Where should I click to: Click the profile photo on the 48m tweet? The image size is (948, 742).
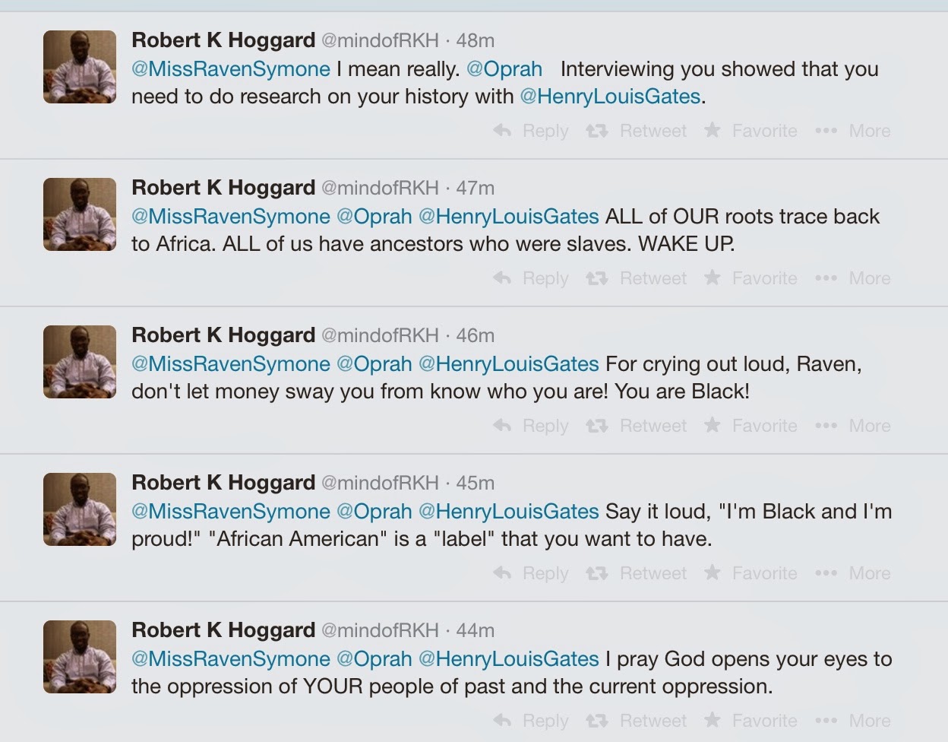[x=80, y=67]
